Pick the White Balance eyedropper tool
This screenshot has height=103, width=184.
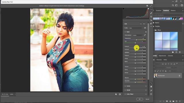point(145,35)
